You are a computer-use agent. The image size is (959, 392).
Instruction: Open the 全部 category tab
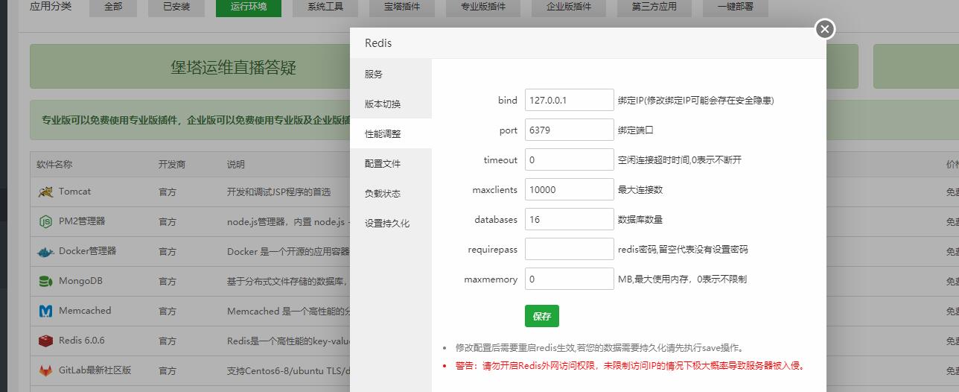point(113,7)
